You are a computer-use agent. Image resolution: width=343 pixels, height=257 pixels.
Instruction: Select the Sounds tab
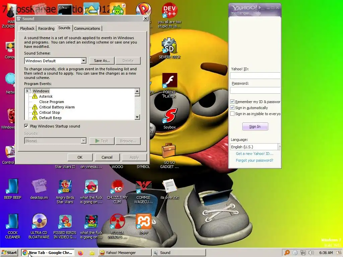[64, 28]
